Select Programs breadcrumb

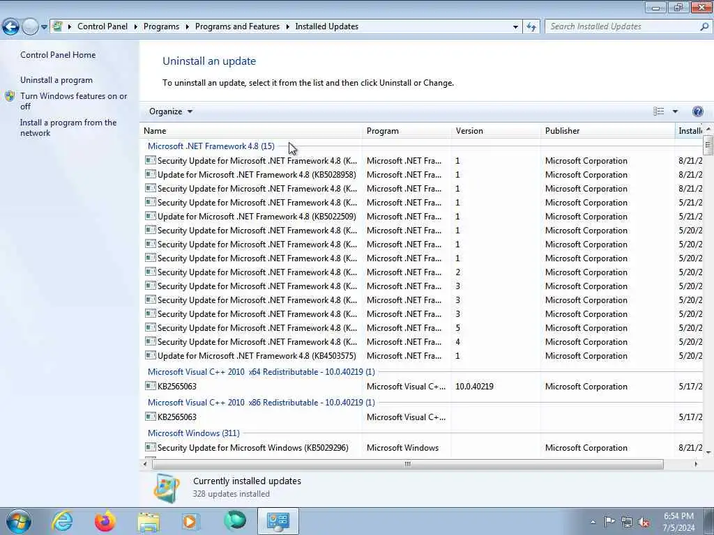point(161,26)
